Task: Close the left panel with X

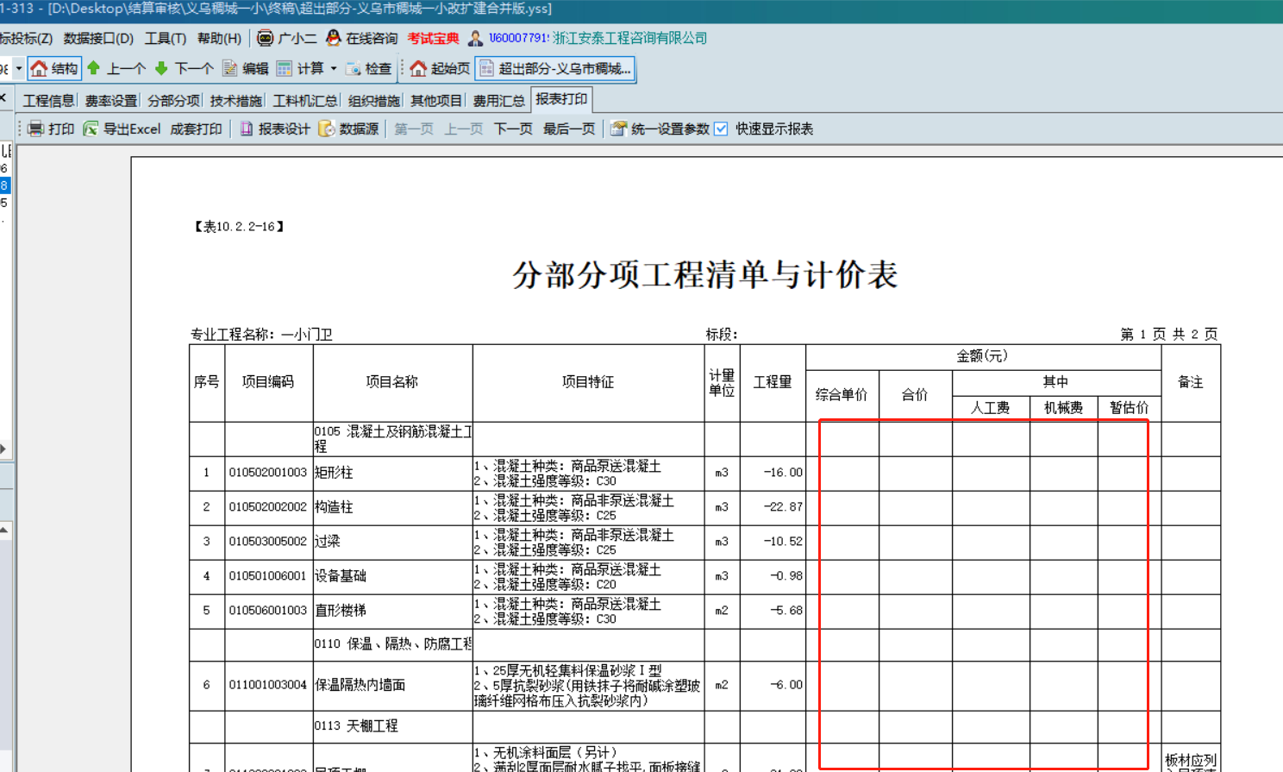Action: (x=3, y=98)
